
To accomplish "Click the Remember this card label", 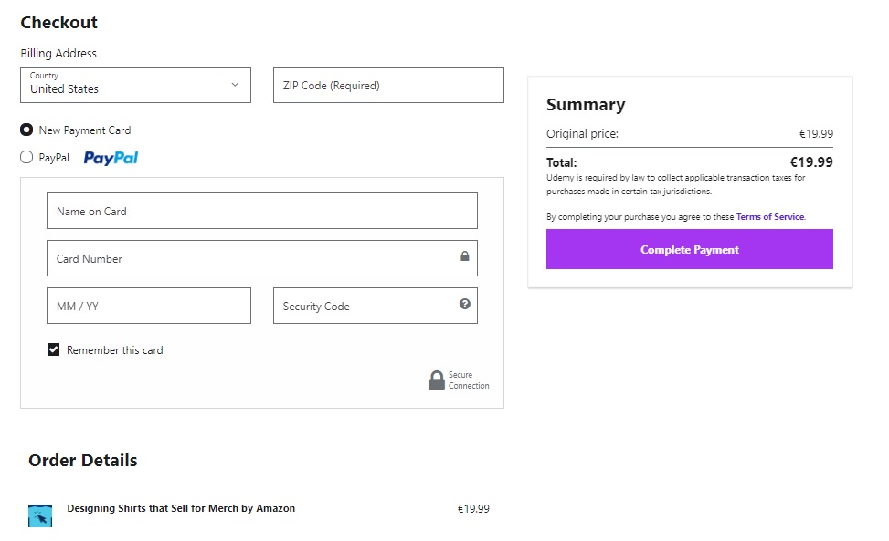I will point(114,350).
